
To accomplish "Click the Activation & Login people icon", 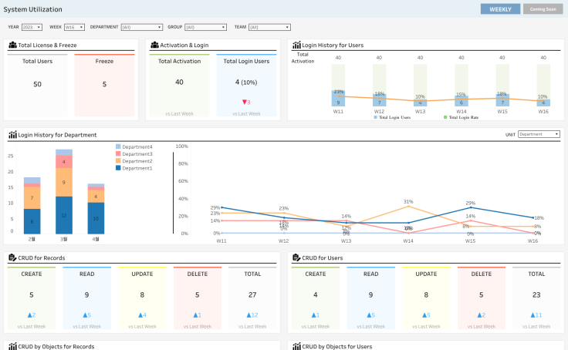I will pos(154,45).
